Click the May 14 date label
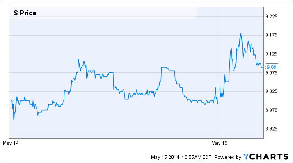 (11, 143)
